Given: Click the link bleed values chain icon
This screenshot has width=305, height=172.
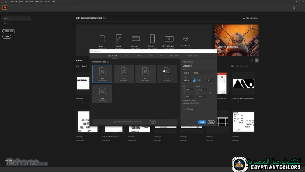Looking at the screenshot, I should click(211, 93).
